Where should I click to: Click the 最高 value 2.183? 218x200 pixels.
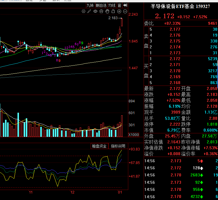click(212, 95)
